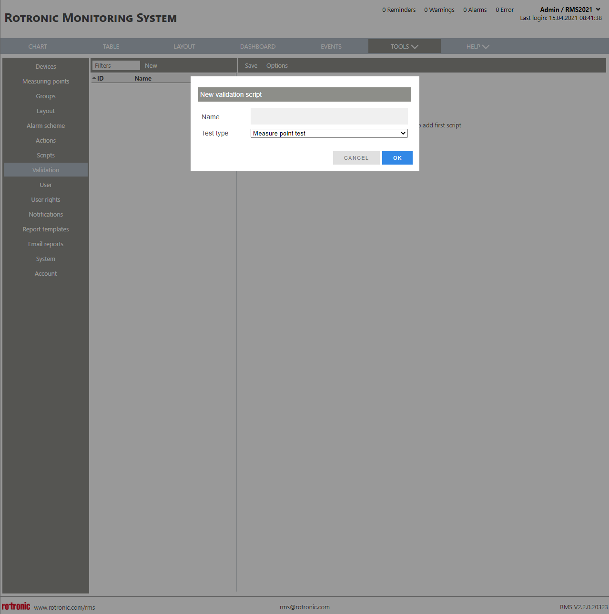Click the rms@rotronic.com email link
The image size is (609, 614).
coord(304,607)
